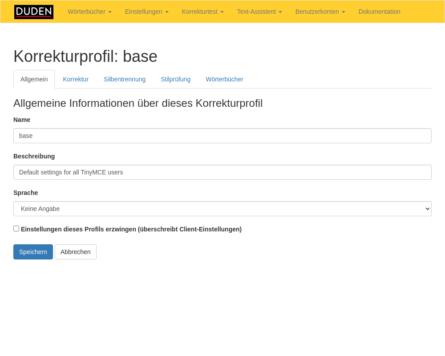Open the Sprache select box
The width and height of the screenshot is (445, 356).
(222, 209)
